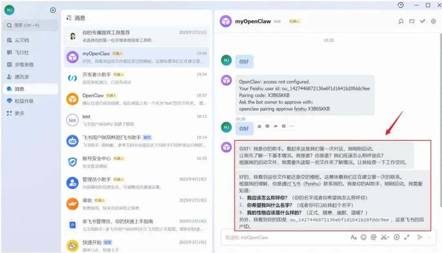The image size is (442, 253).
Task: Open the 你的专属提效工具推荐 conversation
Action: [x=137, y=36]
